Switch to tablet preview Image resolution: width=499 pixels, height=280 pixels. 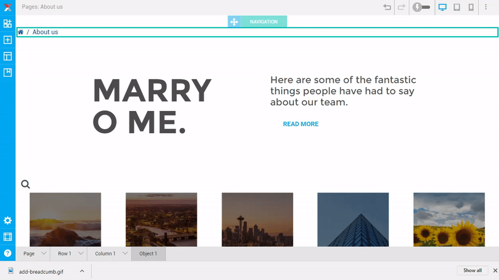coord(457,7)
